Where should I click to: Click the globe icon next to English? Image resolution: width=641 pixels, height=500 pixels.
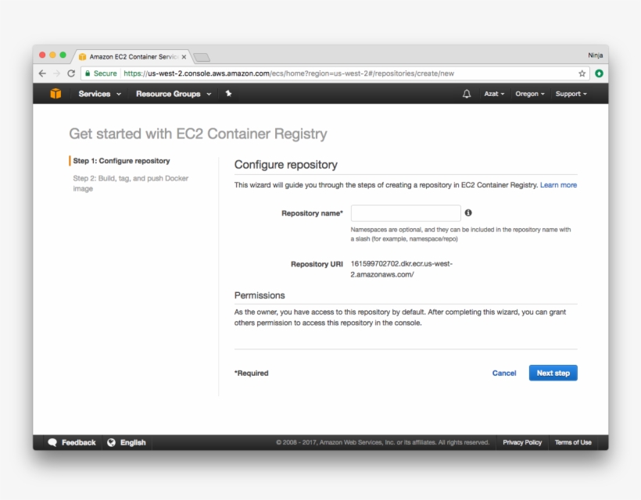(x=111, y=442)
